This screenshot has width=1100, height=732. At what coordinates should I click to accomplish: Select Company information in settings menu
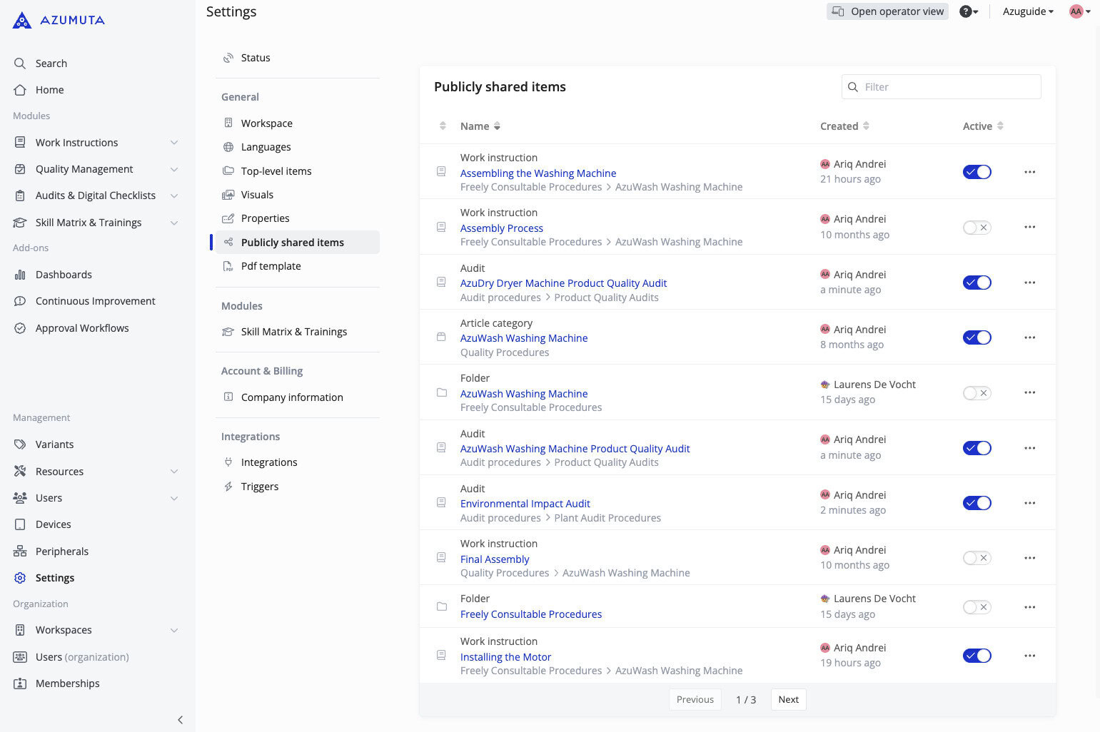click(291, 397)
